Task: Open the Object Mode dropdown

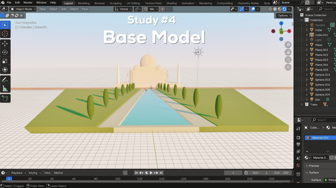Action: point(23,9)
